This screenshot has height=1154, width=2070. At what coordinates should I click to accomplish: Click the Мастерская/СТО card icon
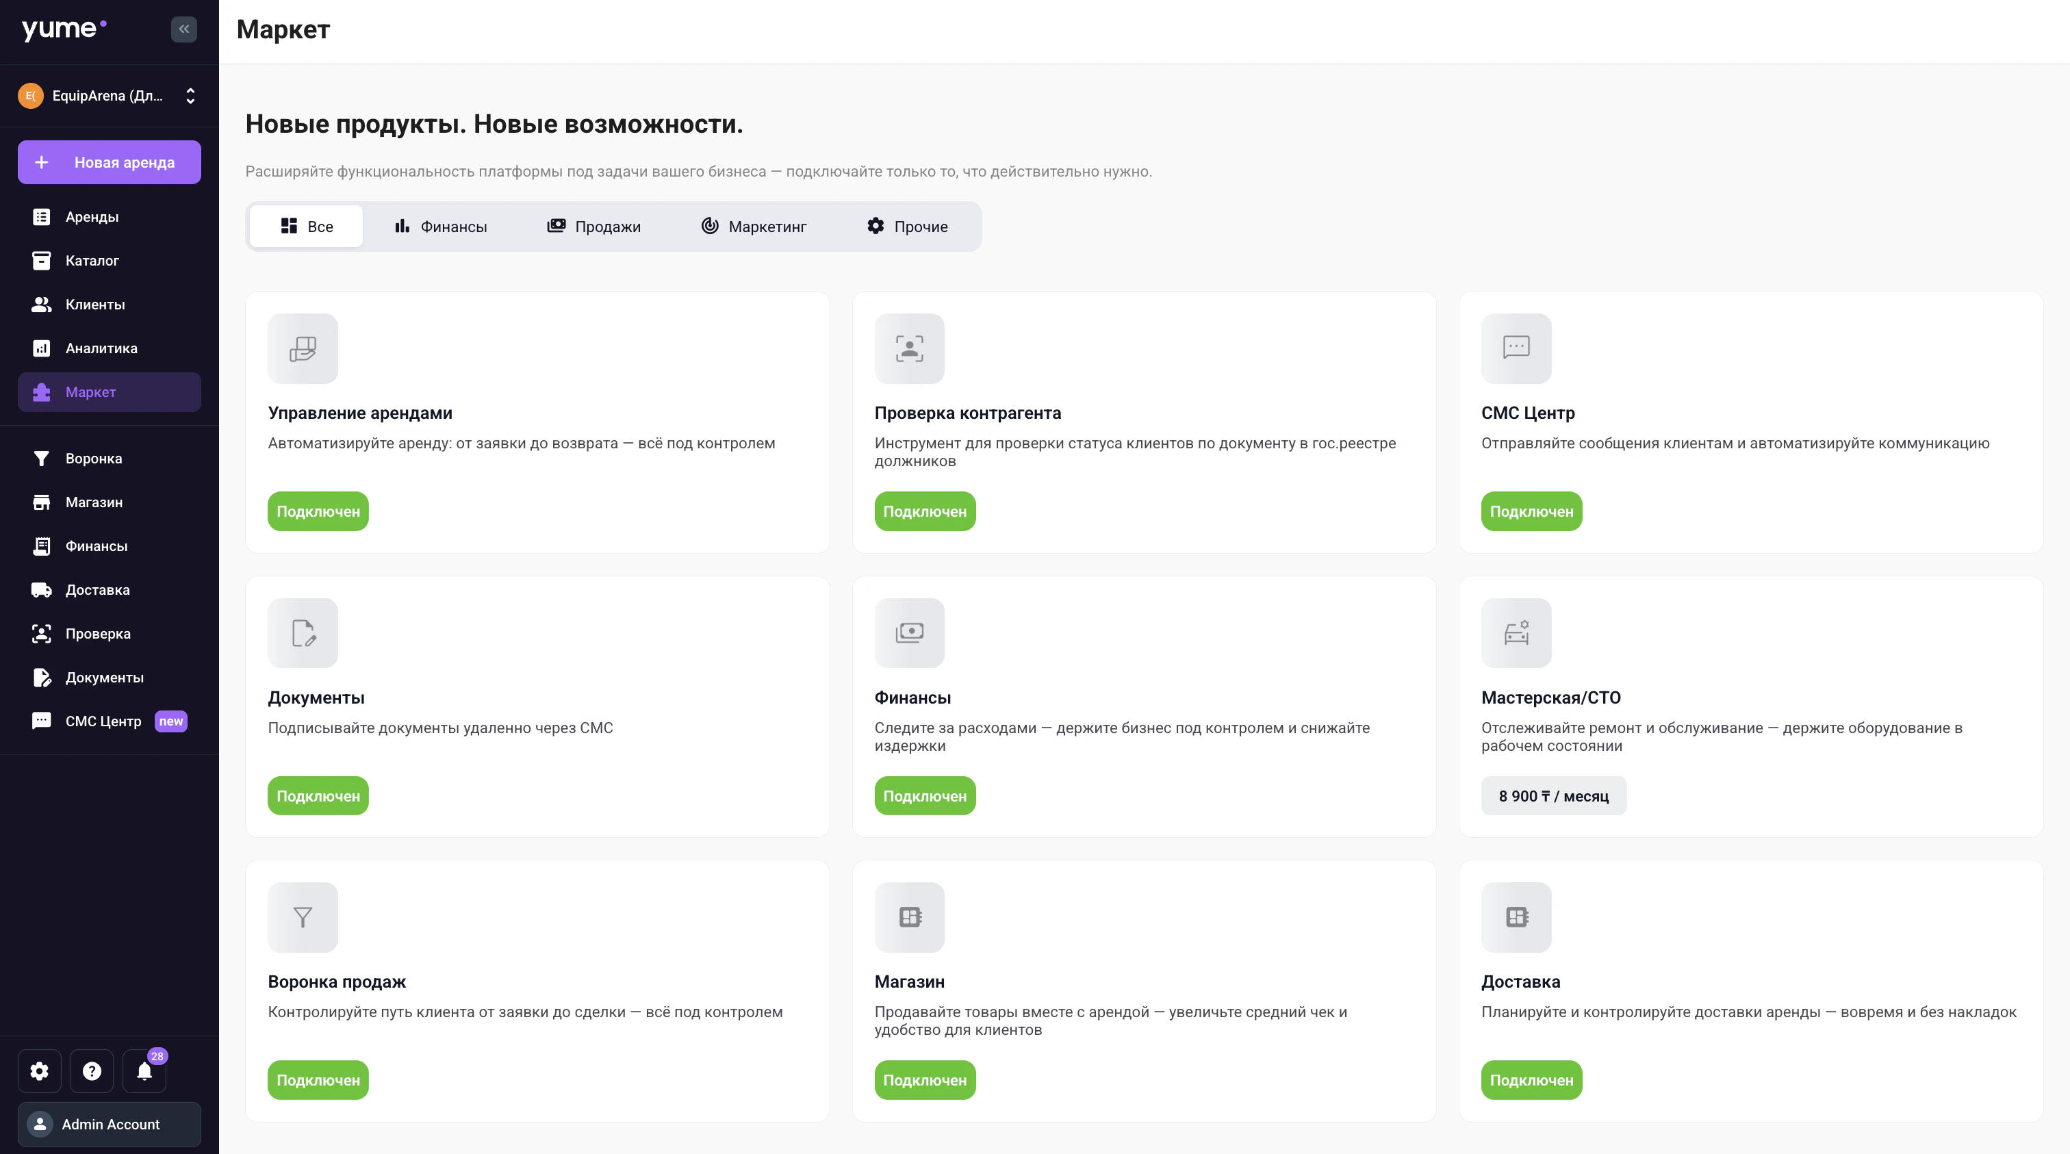1516,632
